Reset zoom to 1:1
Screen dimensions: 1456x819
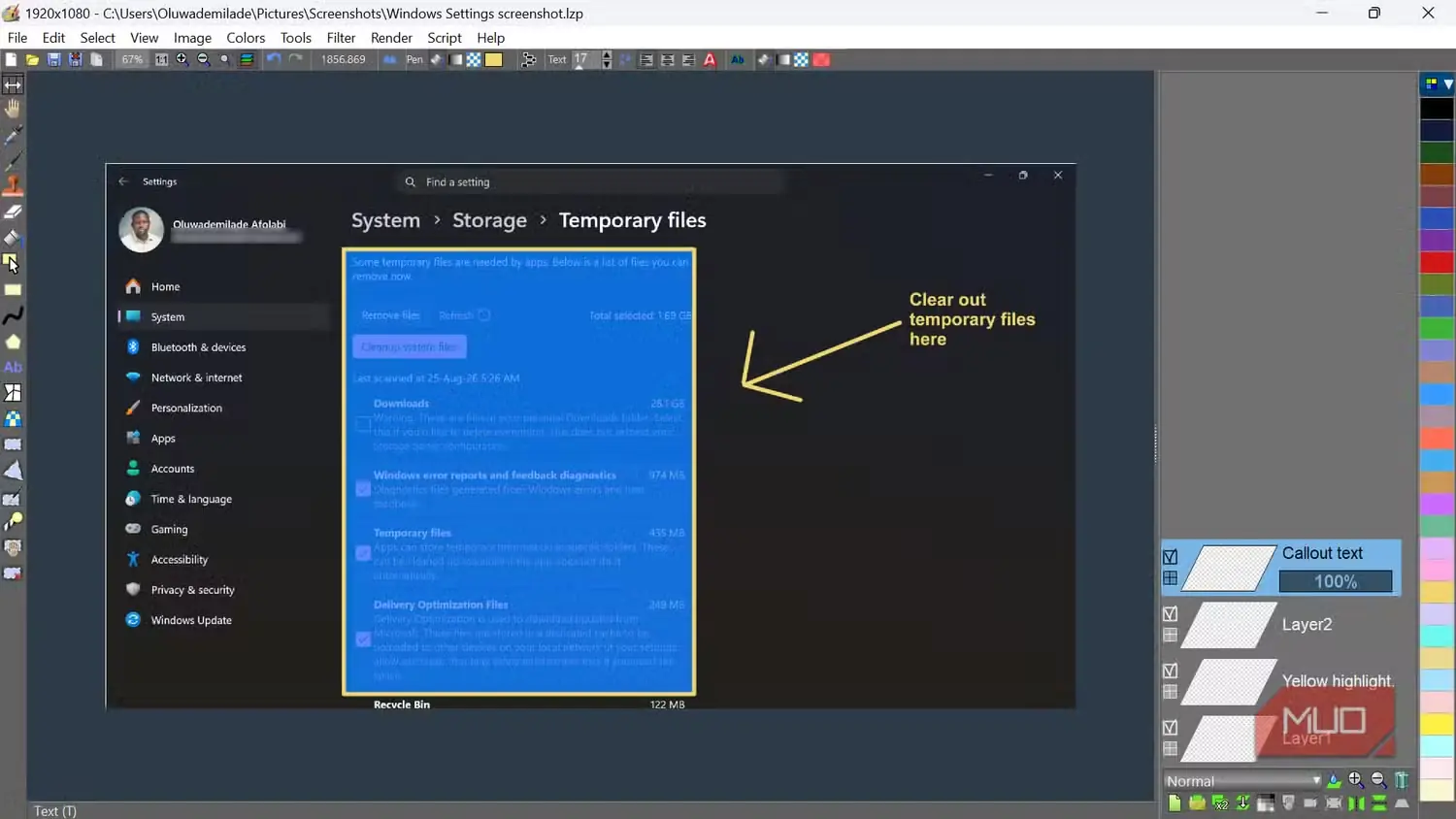pyautogui.click(x=161, y=60)
